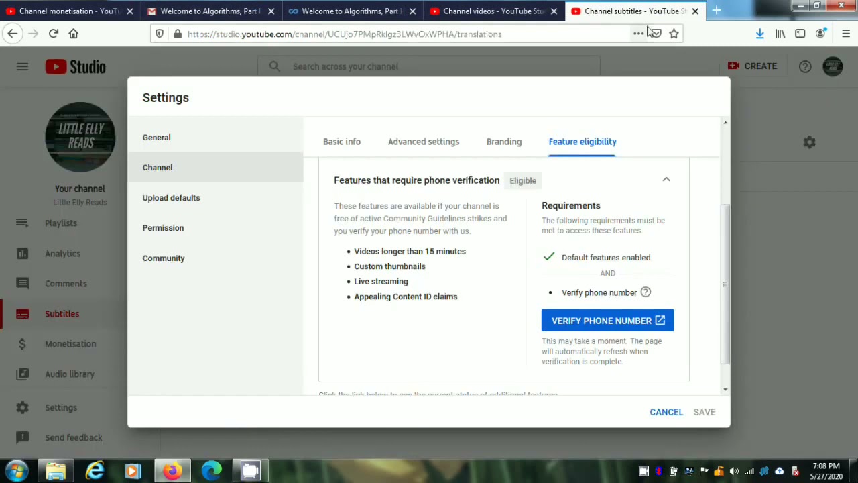The width and height of the screenshot is (858, 483).
Task: Open the Firefox library icon
Action: [x=780, y=34]
